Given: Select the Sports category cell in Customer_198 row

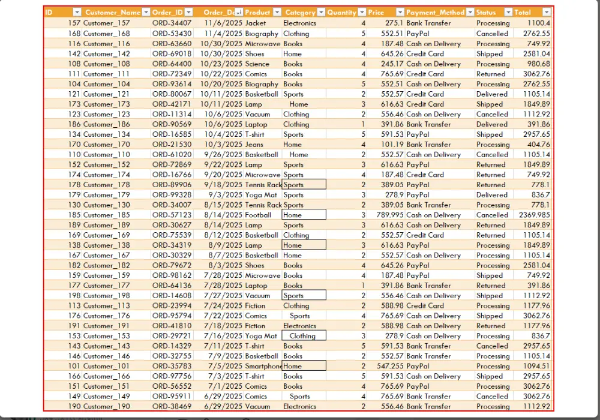Looking at the screenshot, I should [x=304, y=295].
